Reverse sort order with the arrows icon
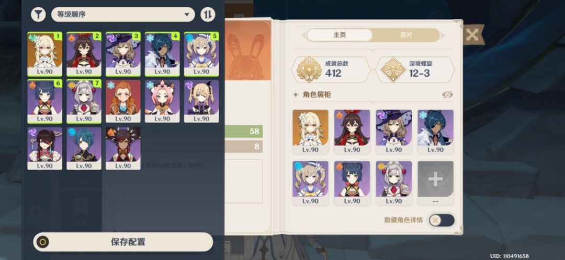Image resolution: width=565 pixels, height=260 pixels. (x=208, y=15)
